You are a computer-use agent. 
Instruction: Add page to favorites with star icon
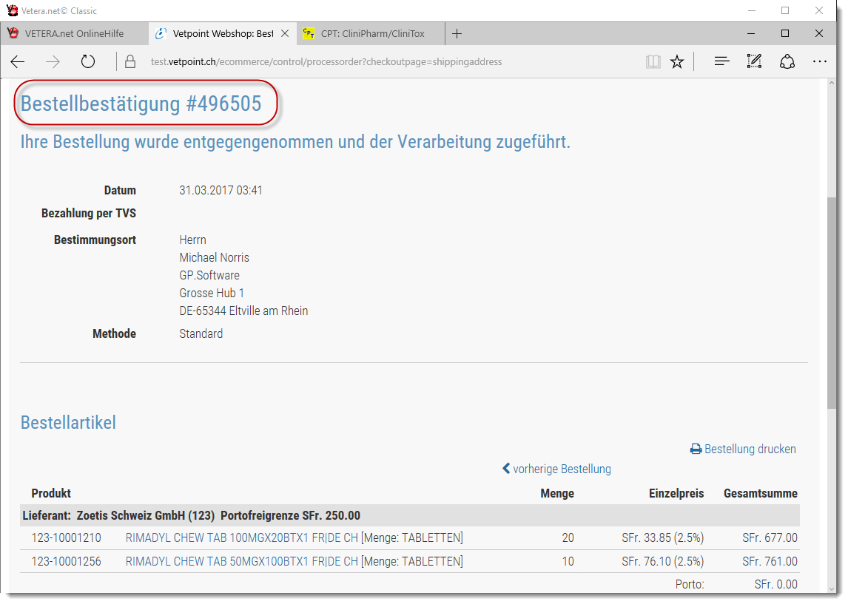[677, 62]
